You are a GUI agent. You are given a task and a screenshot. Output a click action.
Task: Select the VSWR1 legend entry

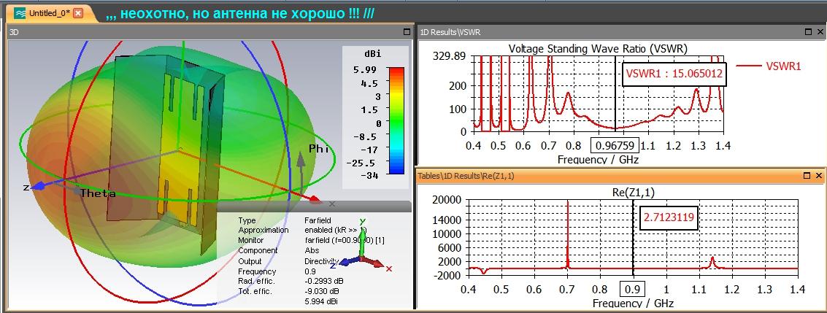click(x=769, y=66)
